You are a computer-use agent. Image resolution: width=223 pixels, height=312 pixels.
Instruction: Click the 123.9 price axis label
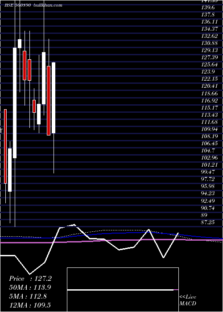[208, 72]
